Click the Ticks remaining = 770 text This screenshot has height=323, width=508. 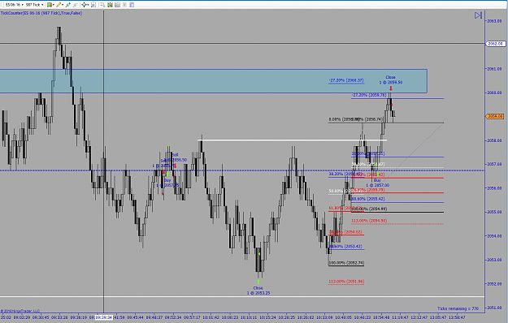[458, 308]
